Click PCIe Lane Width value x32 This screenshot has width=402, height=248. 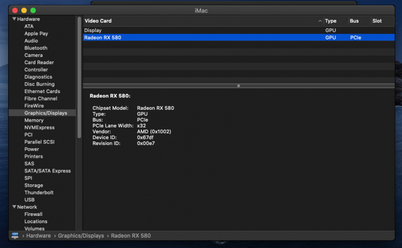(142, 126)
